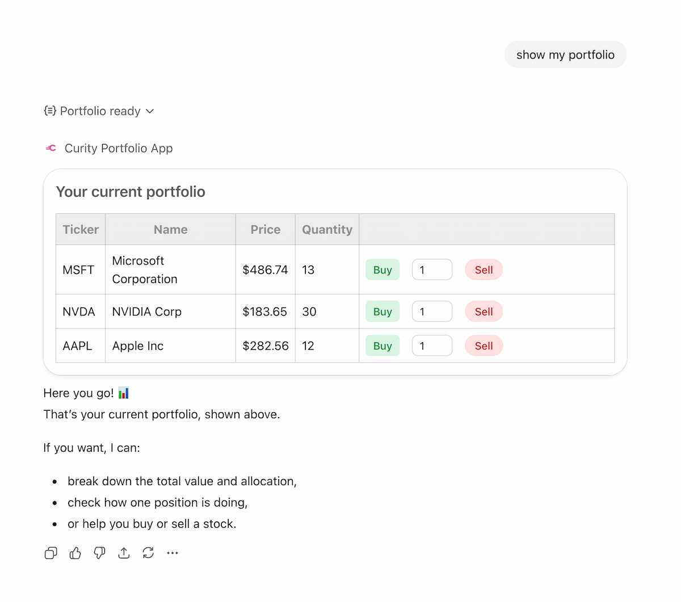
Task: Give the response a thumbs up
Action: [x=75, y=553]
